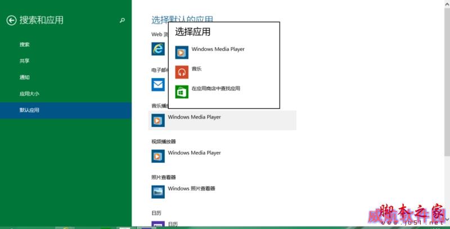This screenshot has height=229, width=450.
Task: Select the 默认应用 sidebar item
Action: point(66,110)
